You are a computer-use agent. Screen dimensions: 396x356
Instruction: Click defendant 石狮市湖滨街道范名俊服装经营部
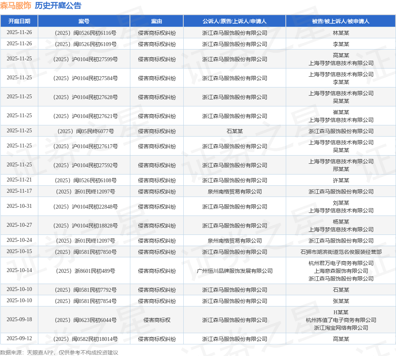click(x=341, y=252)
